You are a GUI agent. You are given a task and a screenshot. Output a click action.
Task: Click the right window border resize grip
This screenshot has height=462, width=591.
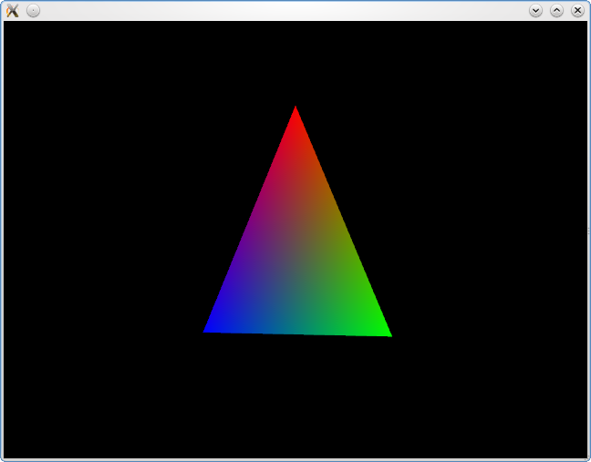tap(588, 231)
